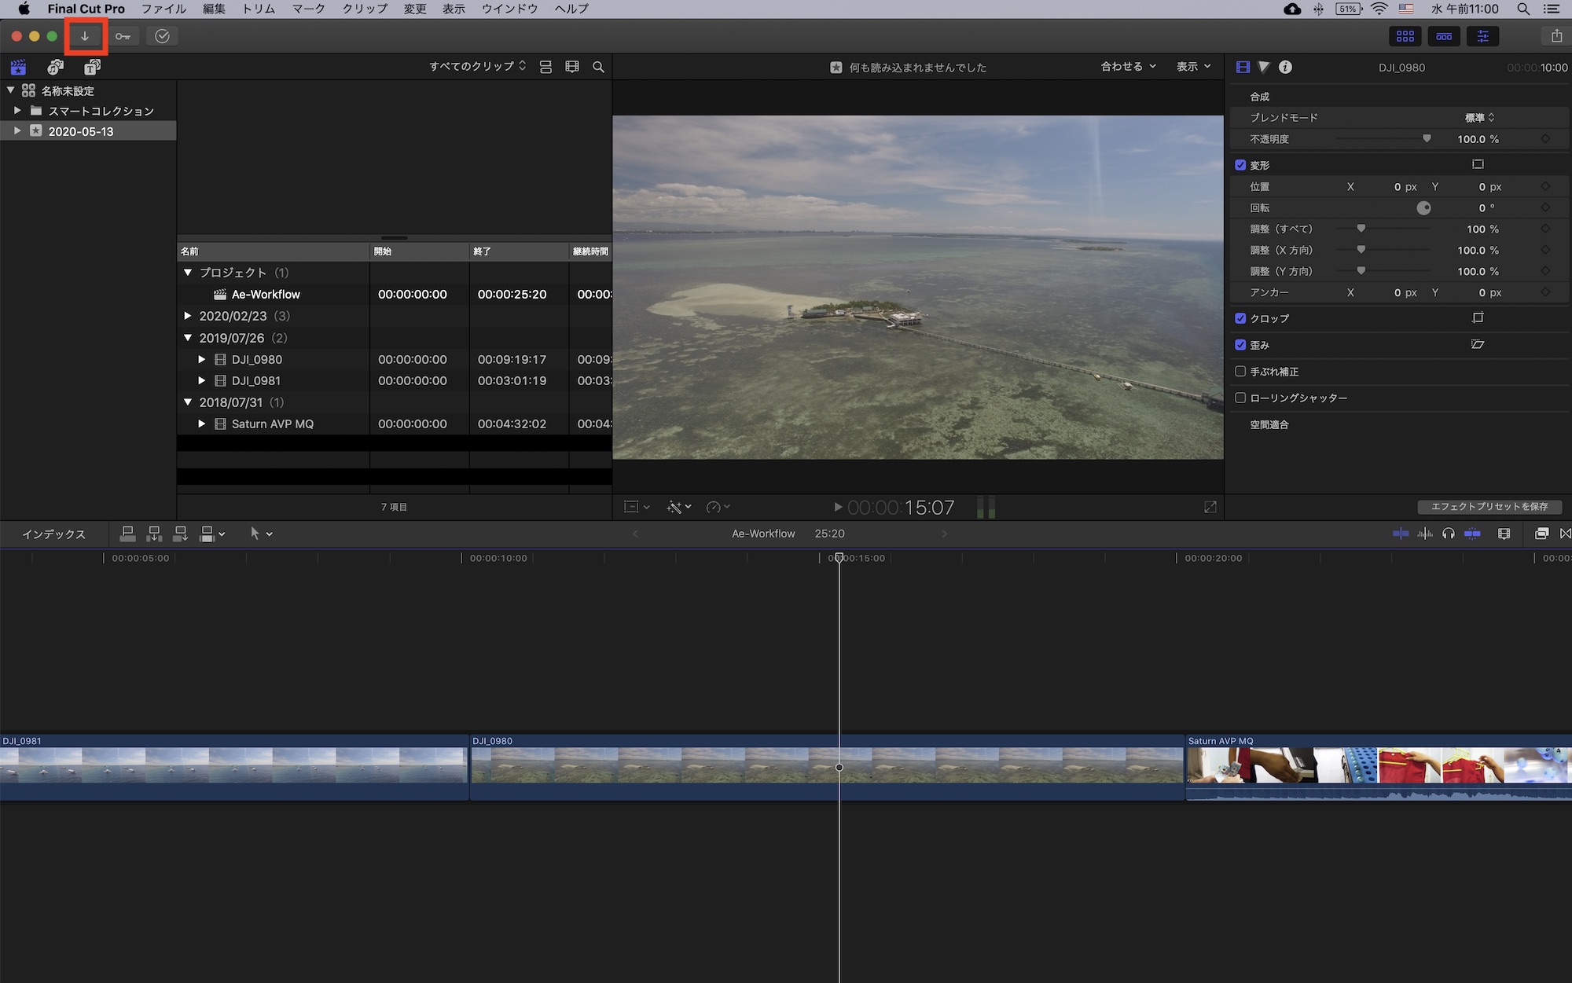The height and width of the screenshot is (983, 1572).
Task: Click エフェクトプリセットを保存 button
Action: click(x=1489, y=507)
